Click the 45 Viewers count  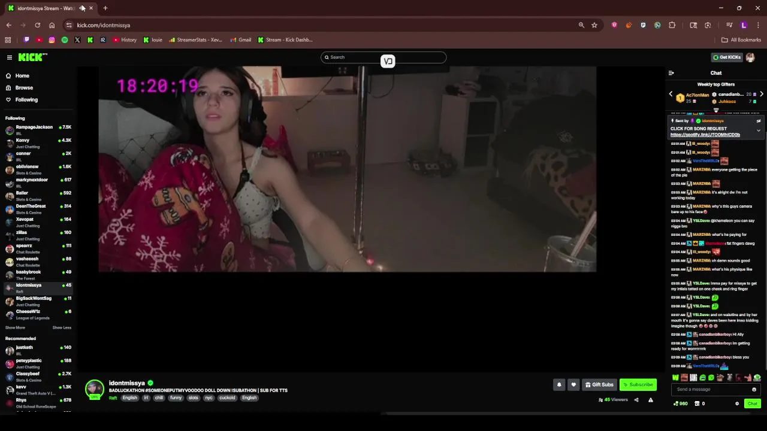click(x=613, y=400)
